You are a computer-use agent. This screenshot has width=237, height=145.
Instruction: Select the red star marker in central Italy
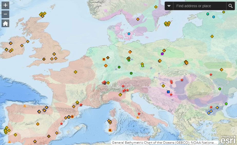(139, 114)
